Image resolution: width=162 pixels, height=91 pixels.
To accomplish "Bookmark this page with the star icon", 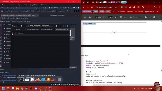I will 116,7.
